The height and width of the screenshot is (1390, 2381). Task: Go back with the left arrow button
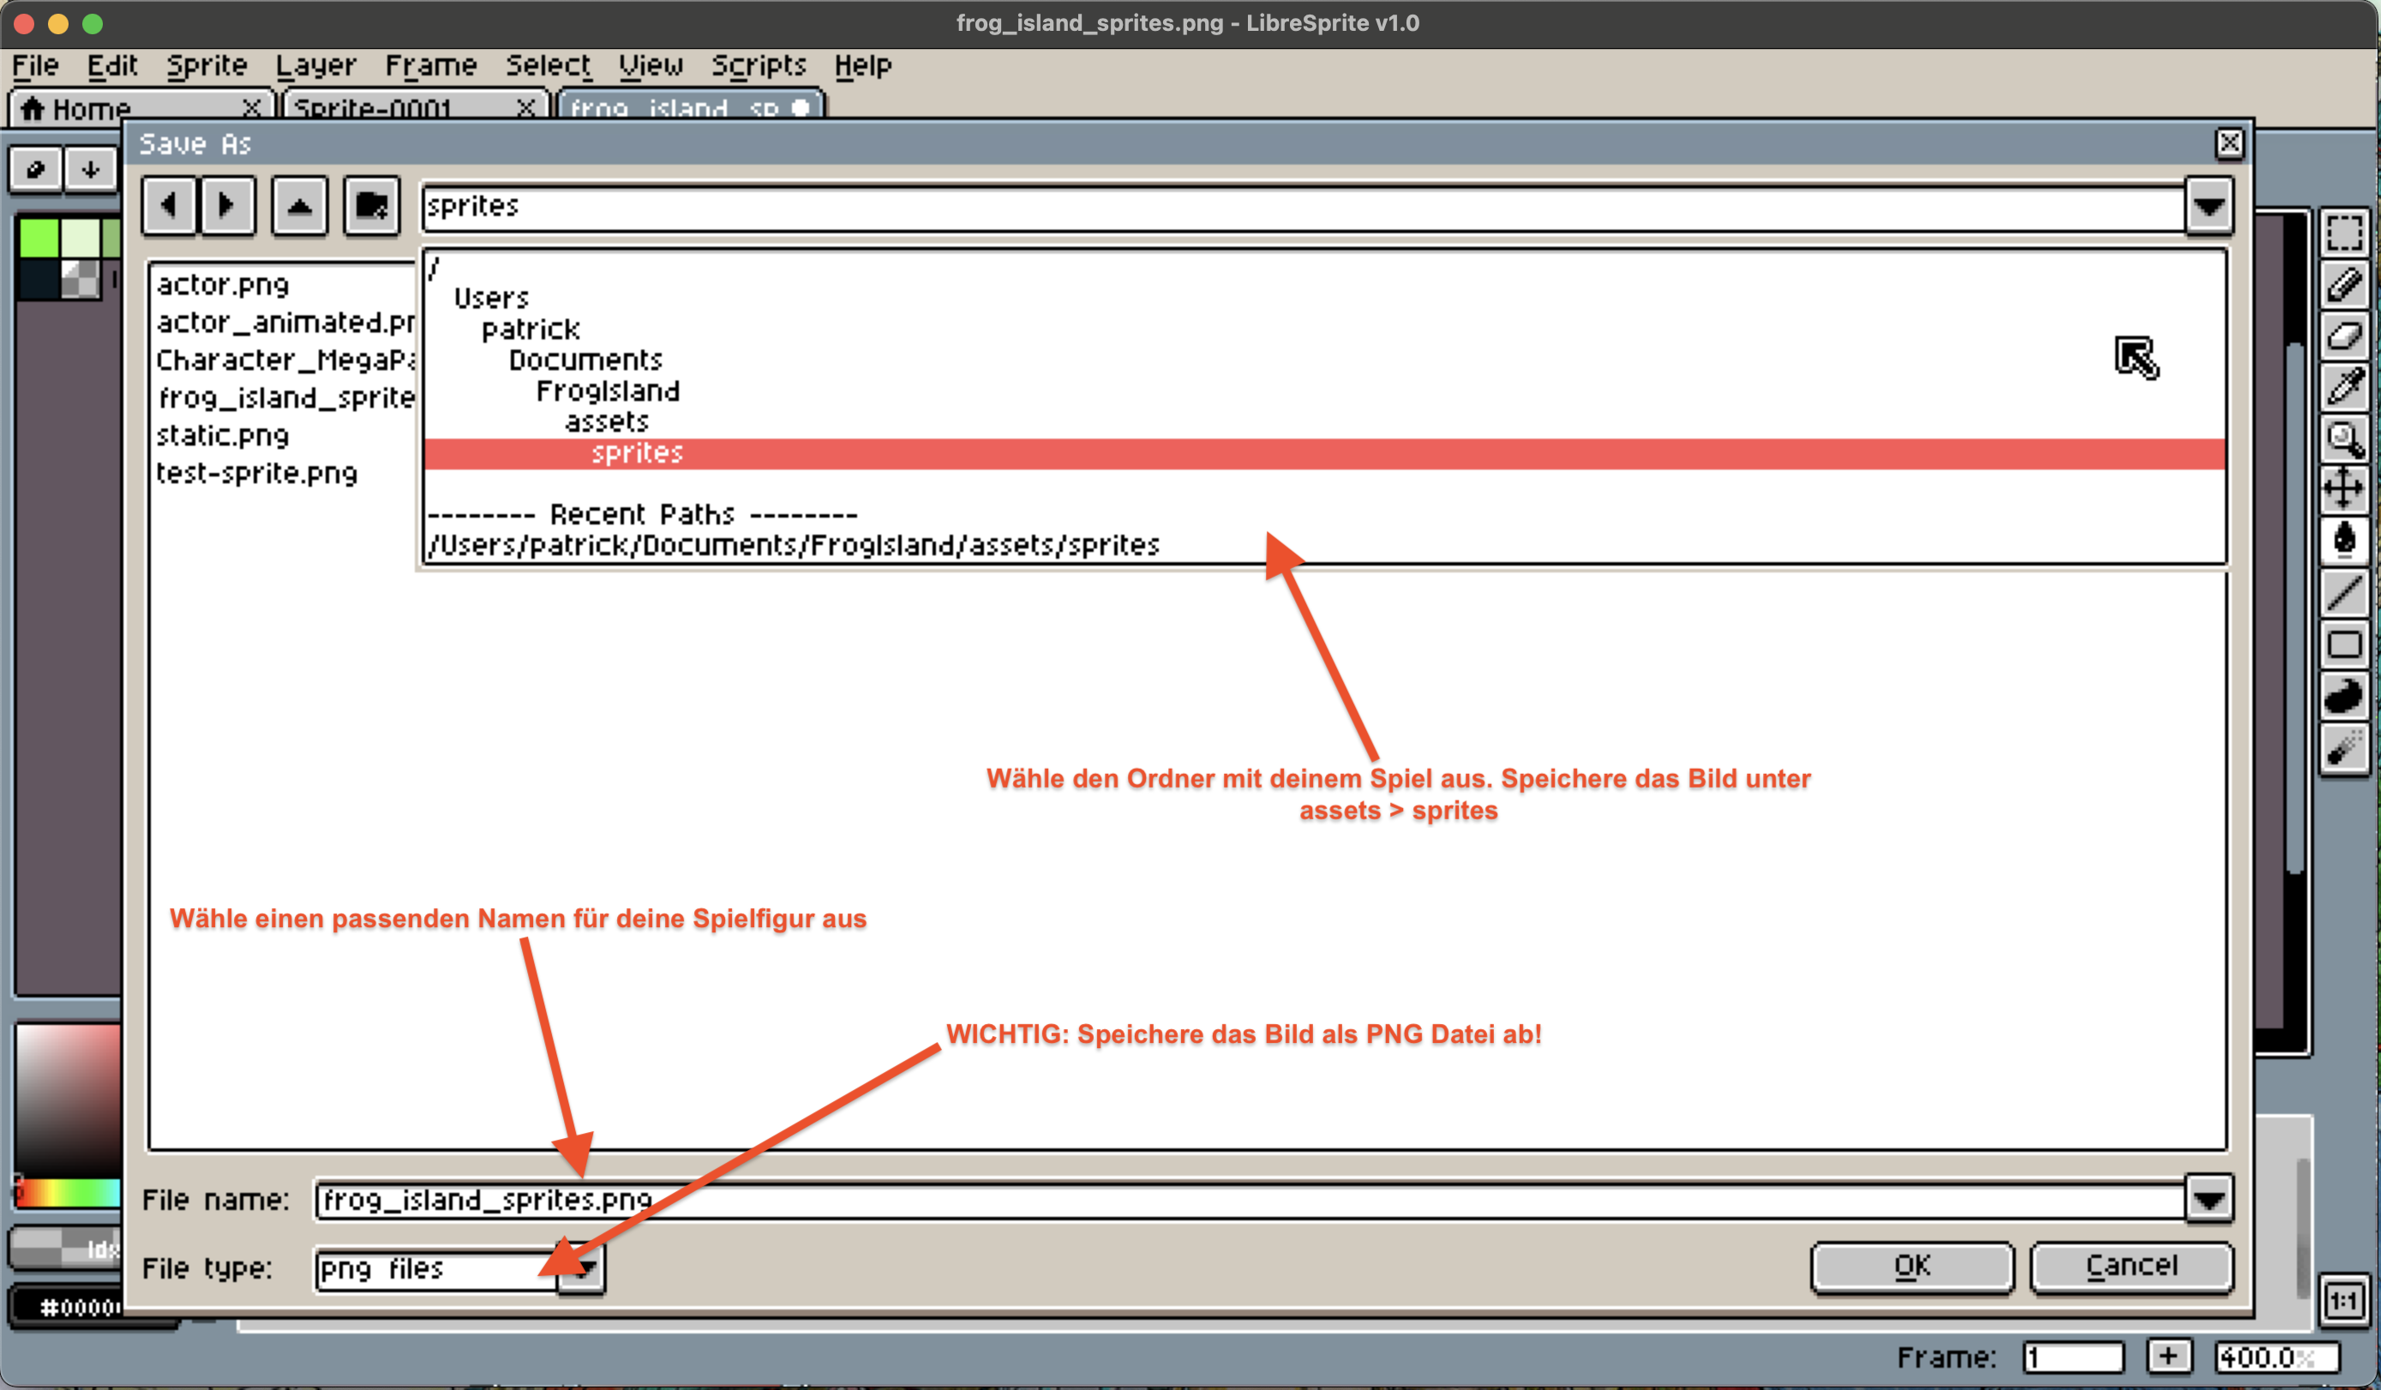(170, 206)
